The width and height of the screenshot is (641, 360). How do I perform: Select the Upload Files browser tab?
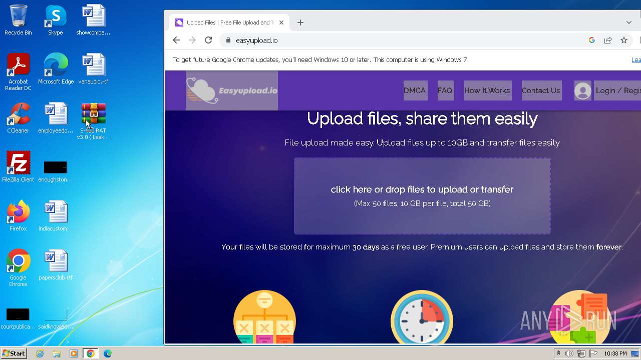(x=229, y=22)
